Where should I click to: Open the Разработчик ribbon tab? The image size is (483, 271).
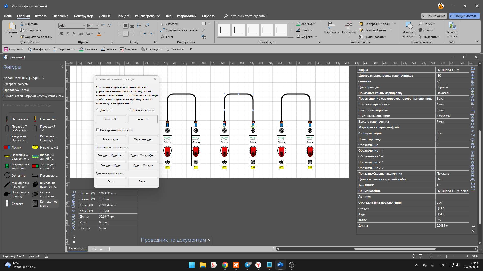pyautogui.click(x=186, y=16)
